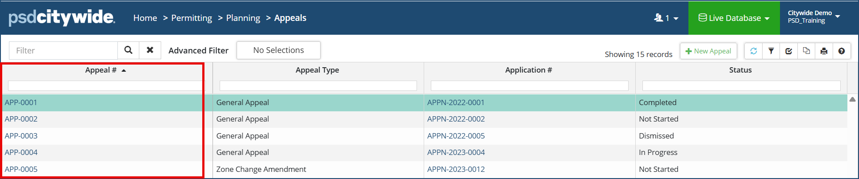This screenshot has width=859, height=179.
Task: Click the psdcitywide logo
Action: pos(62,18)
